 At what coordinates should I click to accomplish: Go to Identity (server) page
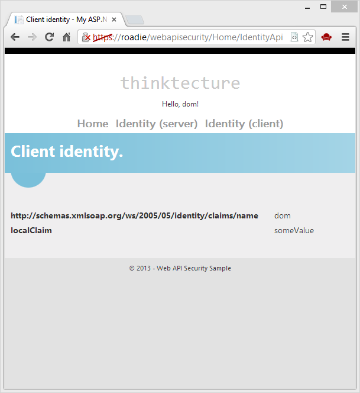click(157, 124)
